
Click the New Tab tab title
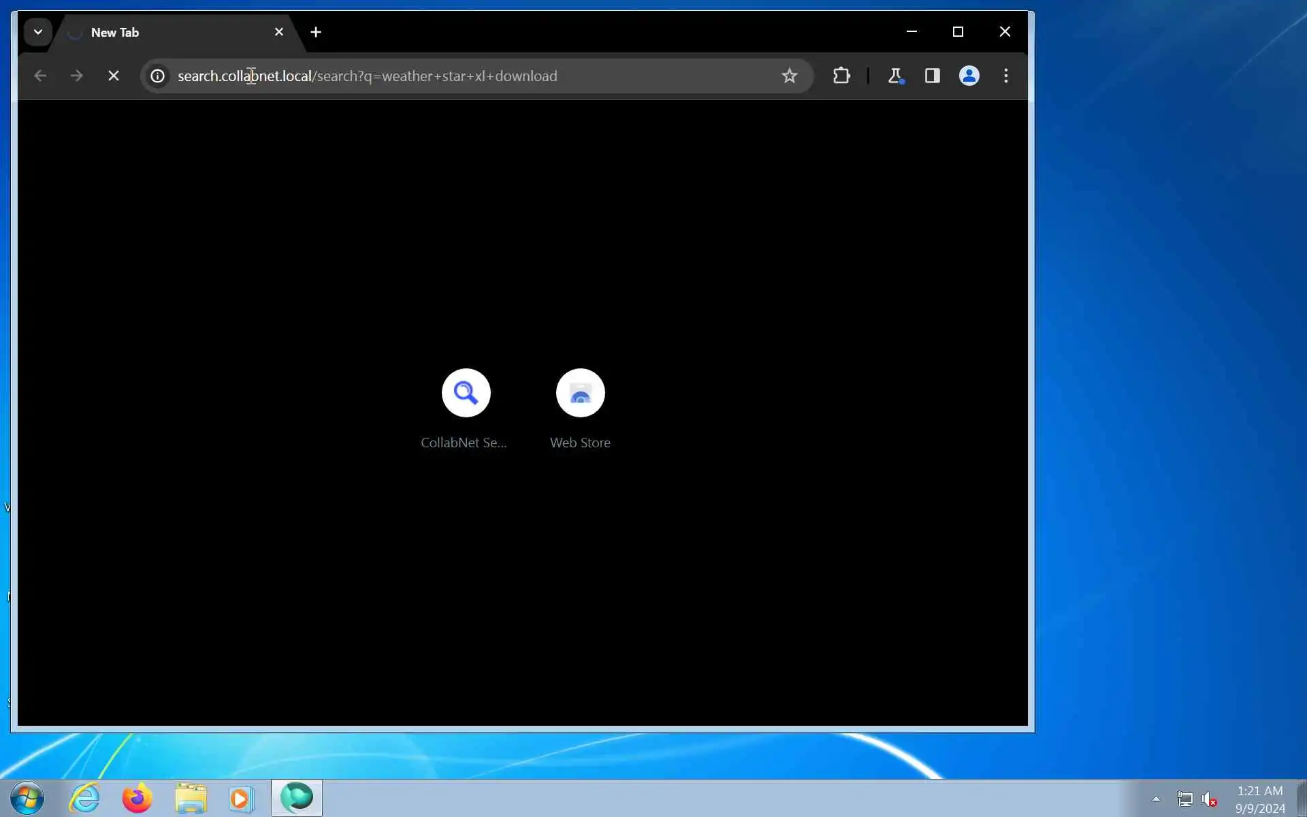tap(114, 33)
